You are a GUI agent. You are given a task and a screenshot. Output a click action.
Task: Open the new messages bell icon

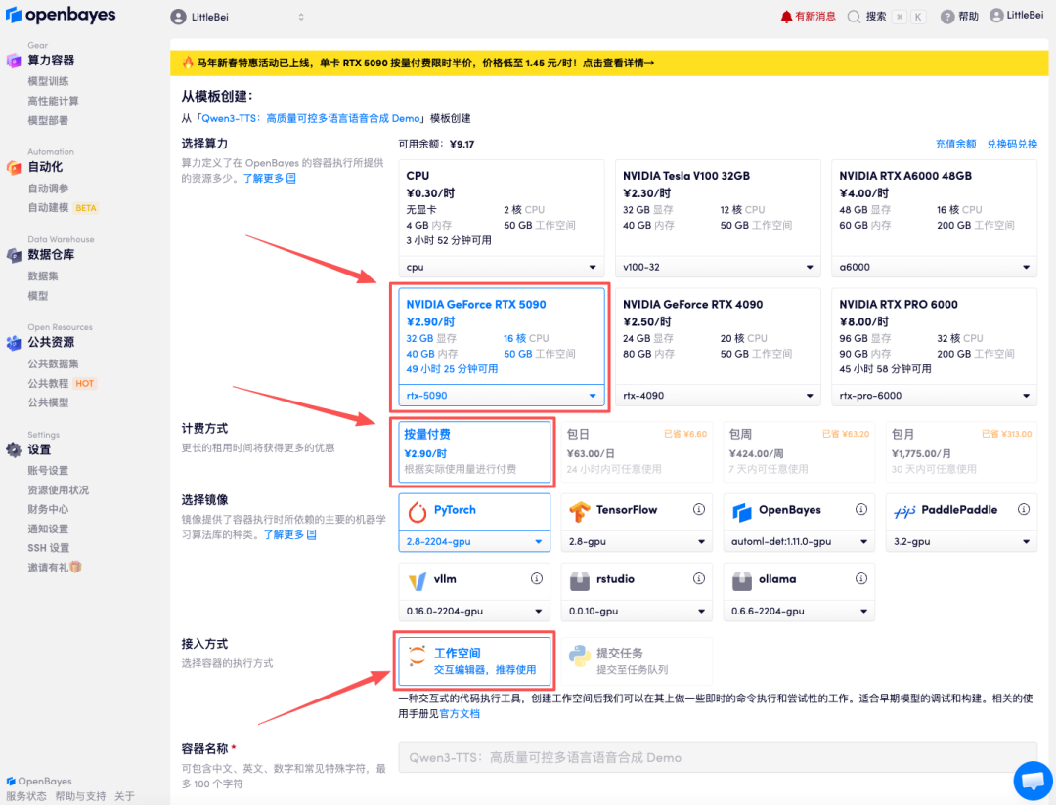coord(786,17)
